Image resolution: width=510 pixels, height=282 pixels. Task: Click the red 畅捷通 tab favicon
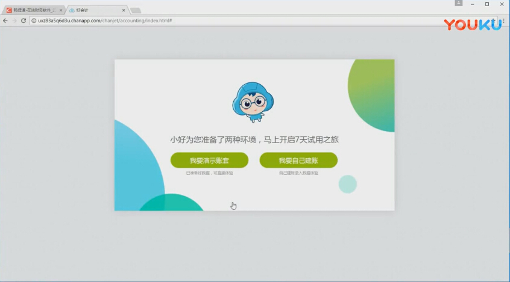(x=9, y=10)
